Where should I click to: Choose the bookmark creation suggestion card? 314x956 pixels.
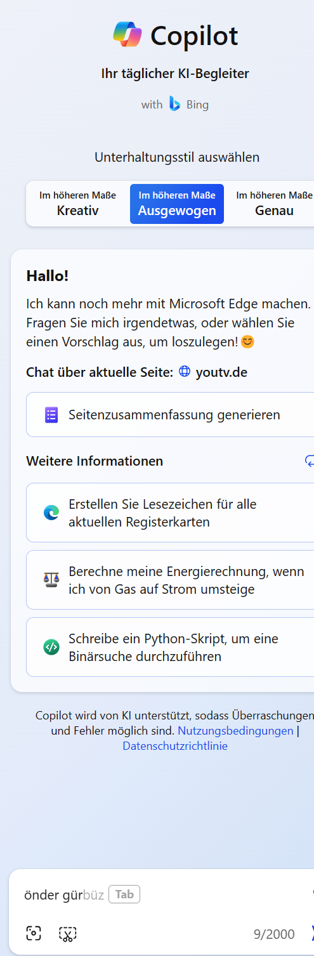click(x=170, y=513)
